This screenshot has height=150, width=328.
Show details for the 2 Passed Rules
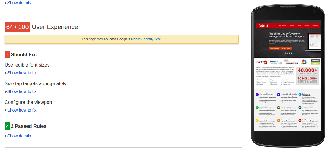(19, 136)
